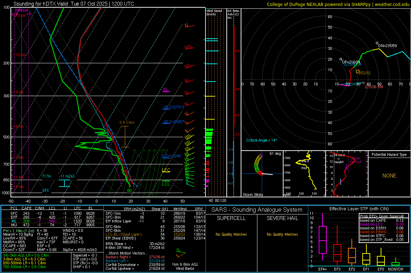Click the 717m effective inflow label
Screen dimensions: 411x273
[x=46, y=176]
